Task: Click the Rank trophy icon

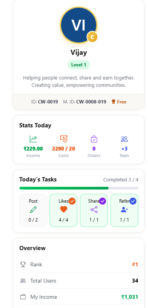Action: click(23, 264)
